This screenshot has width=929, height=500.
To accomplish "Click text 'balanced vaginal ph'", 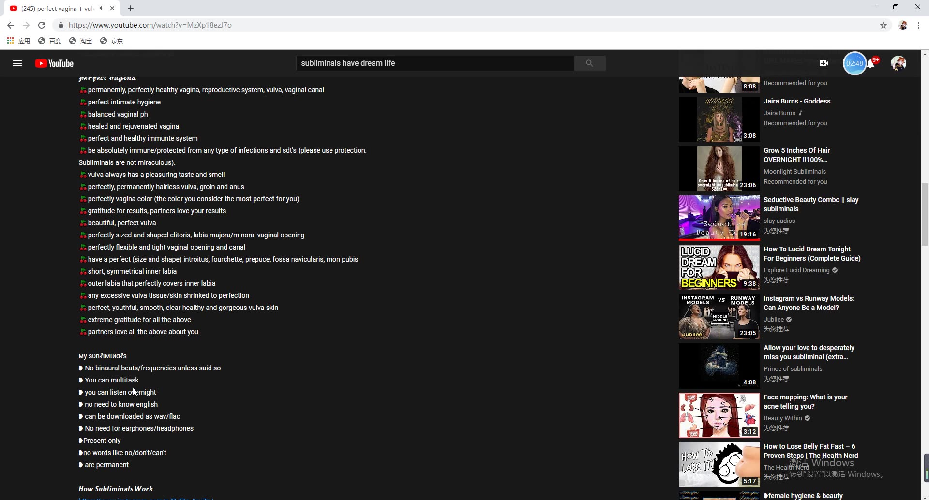I will pyautogui.click(x=118, y=114).
